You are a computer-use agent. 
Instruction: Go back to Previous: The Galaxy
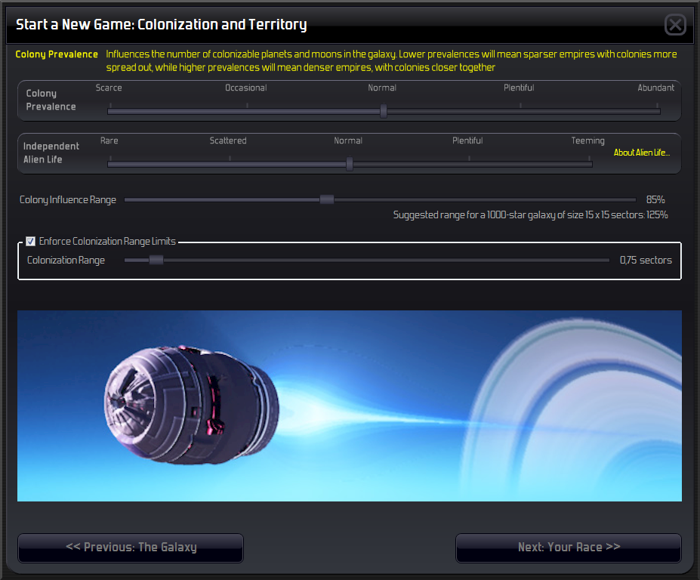click(131, 548)
